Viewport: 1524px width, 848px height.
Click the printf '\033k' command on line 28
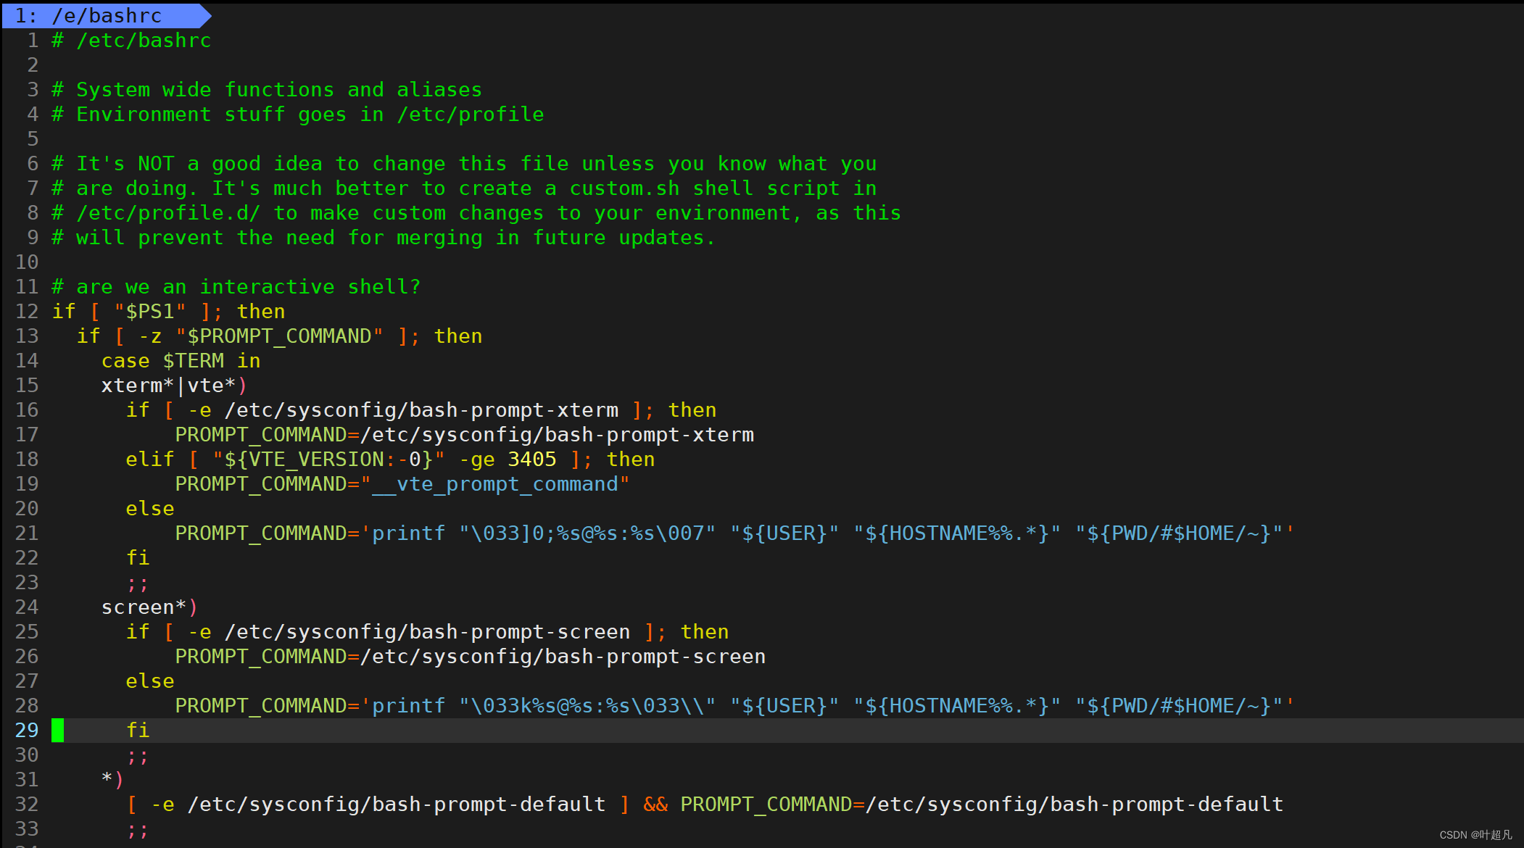[x=734, y=706]
